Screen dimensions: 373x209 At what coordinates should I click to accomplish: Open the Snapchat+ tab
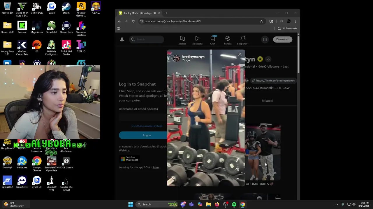pos(243,40)
